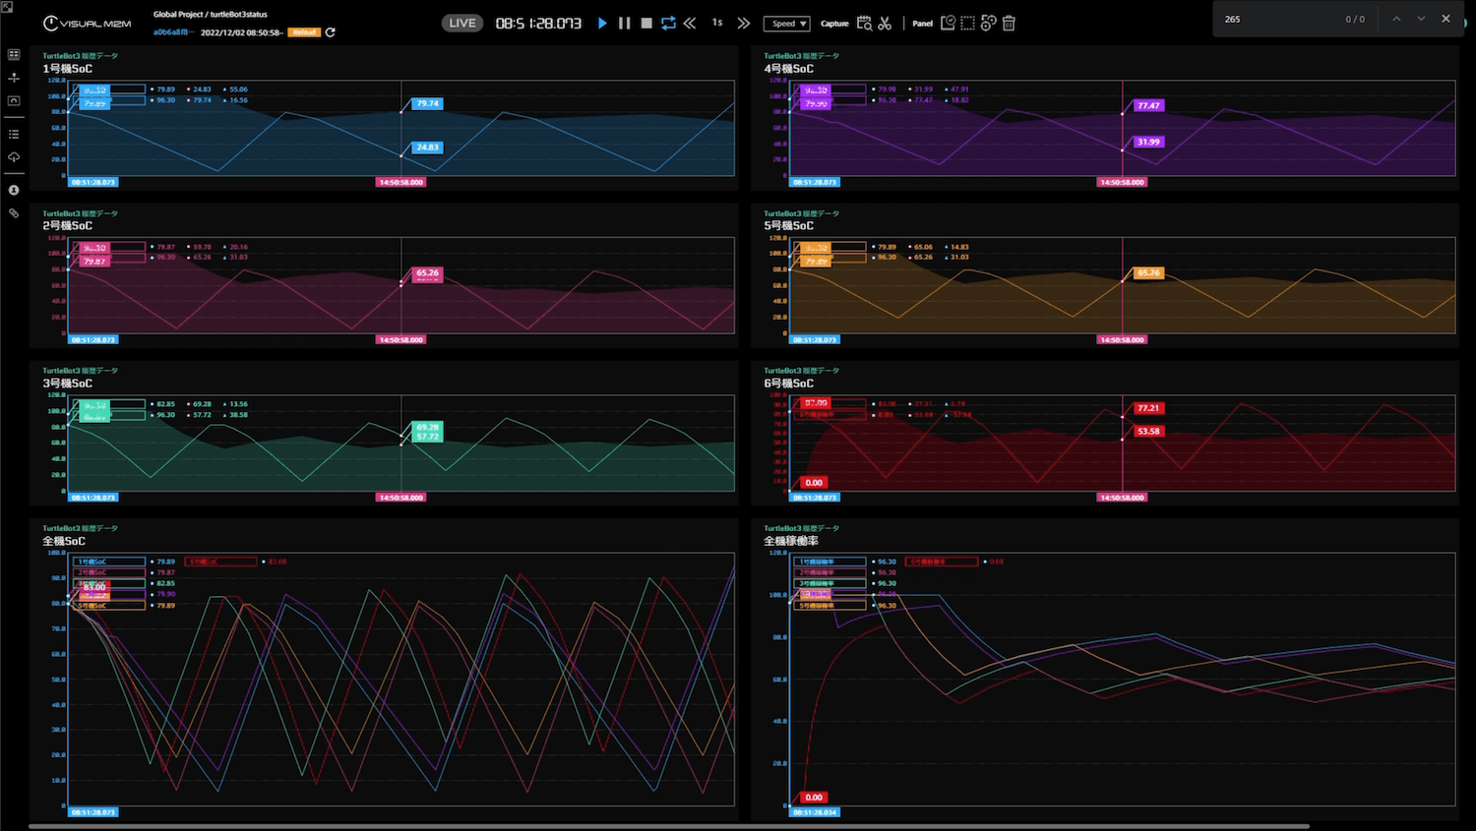Click the 5号機SoC panel title
This screenshot has width=1476, height=831.
[789, 226]
